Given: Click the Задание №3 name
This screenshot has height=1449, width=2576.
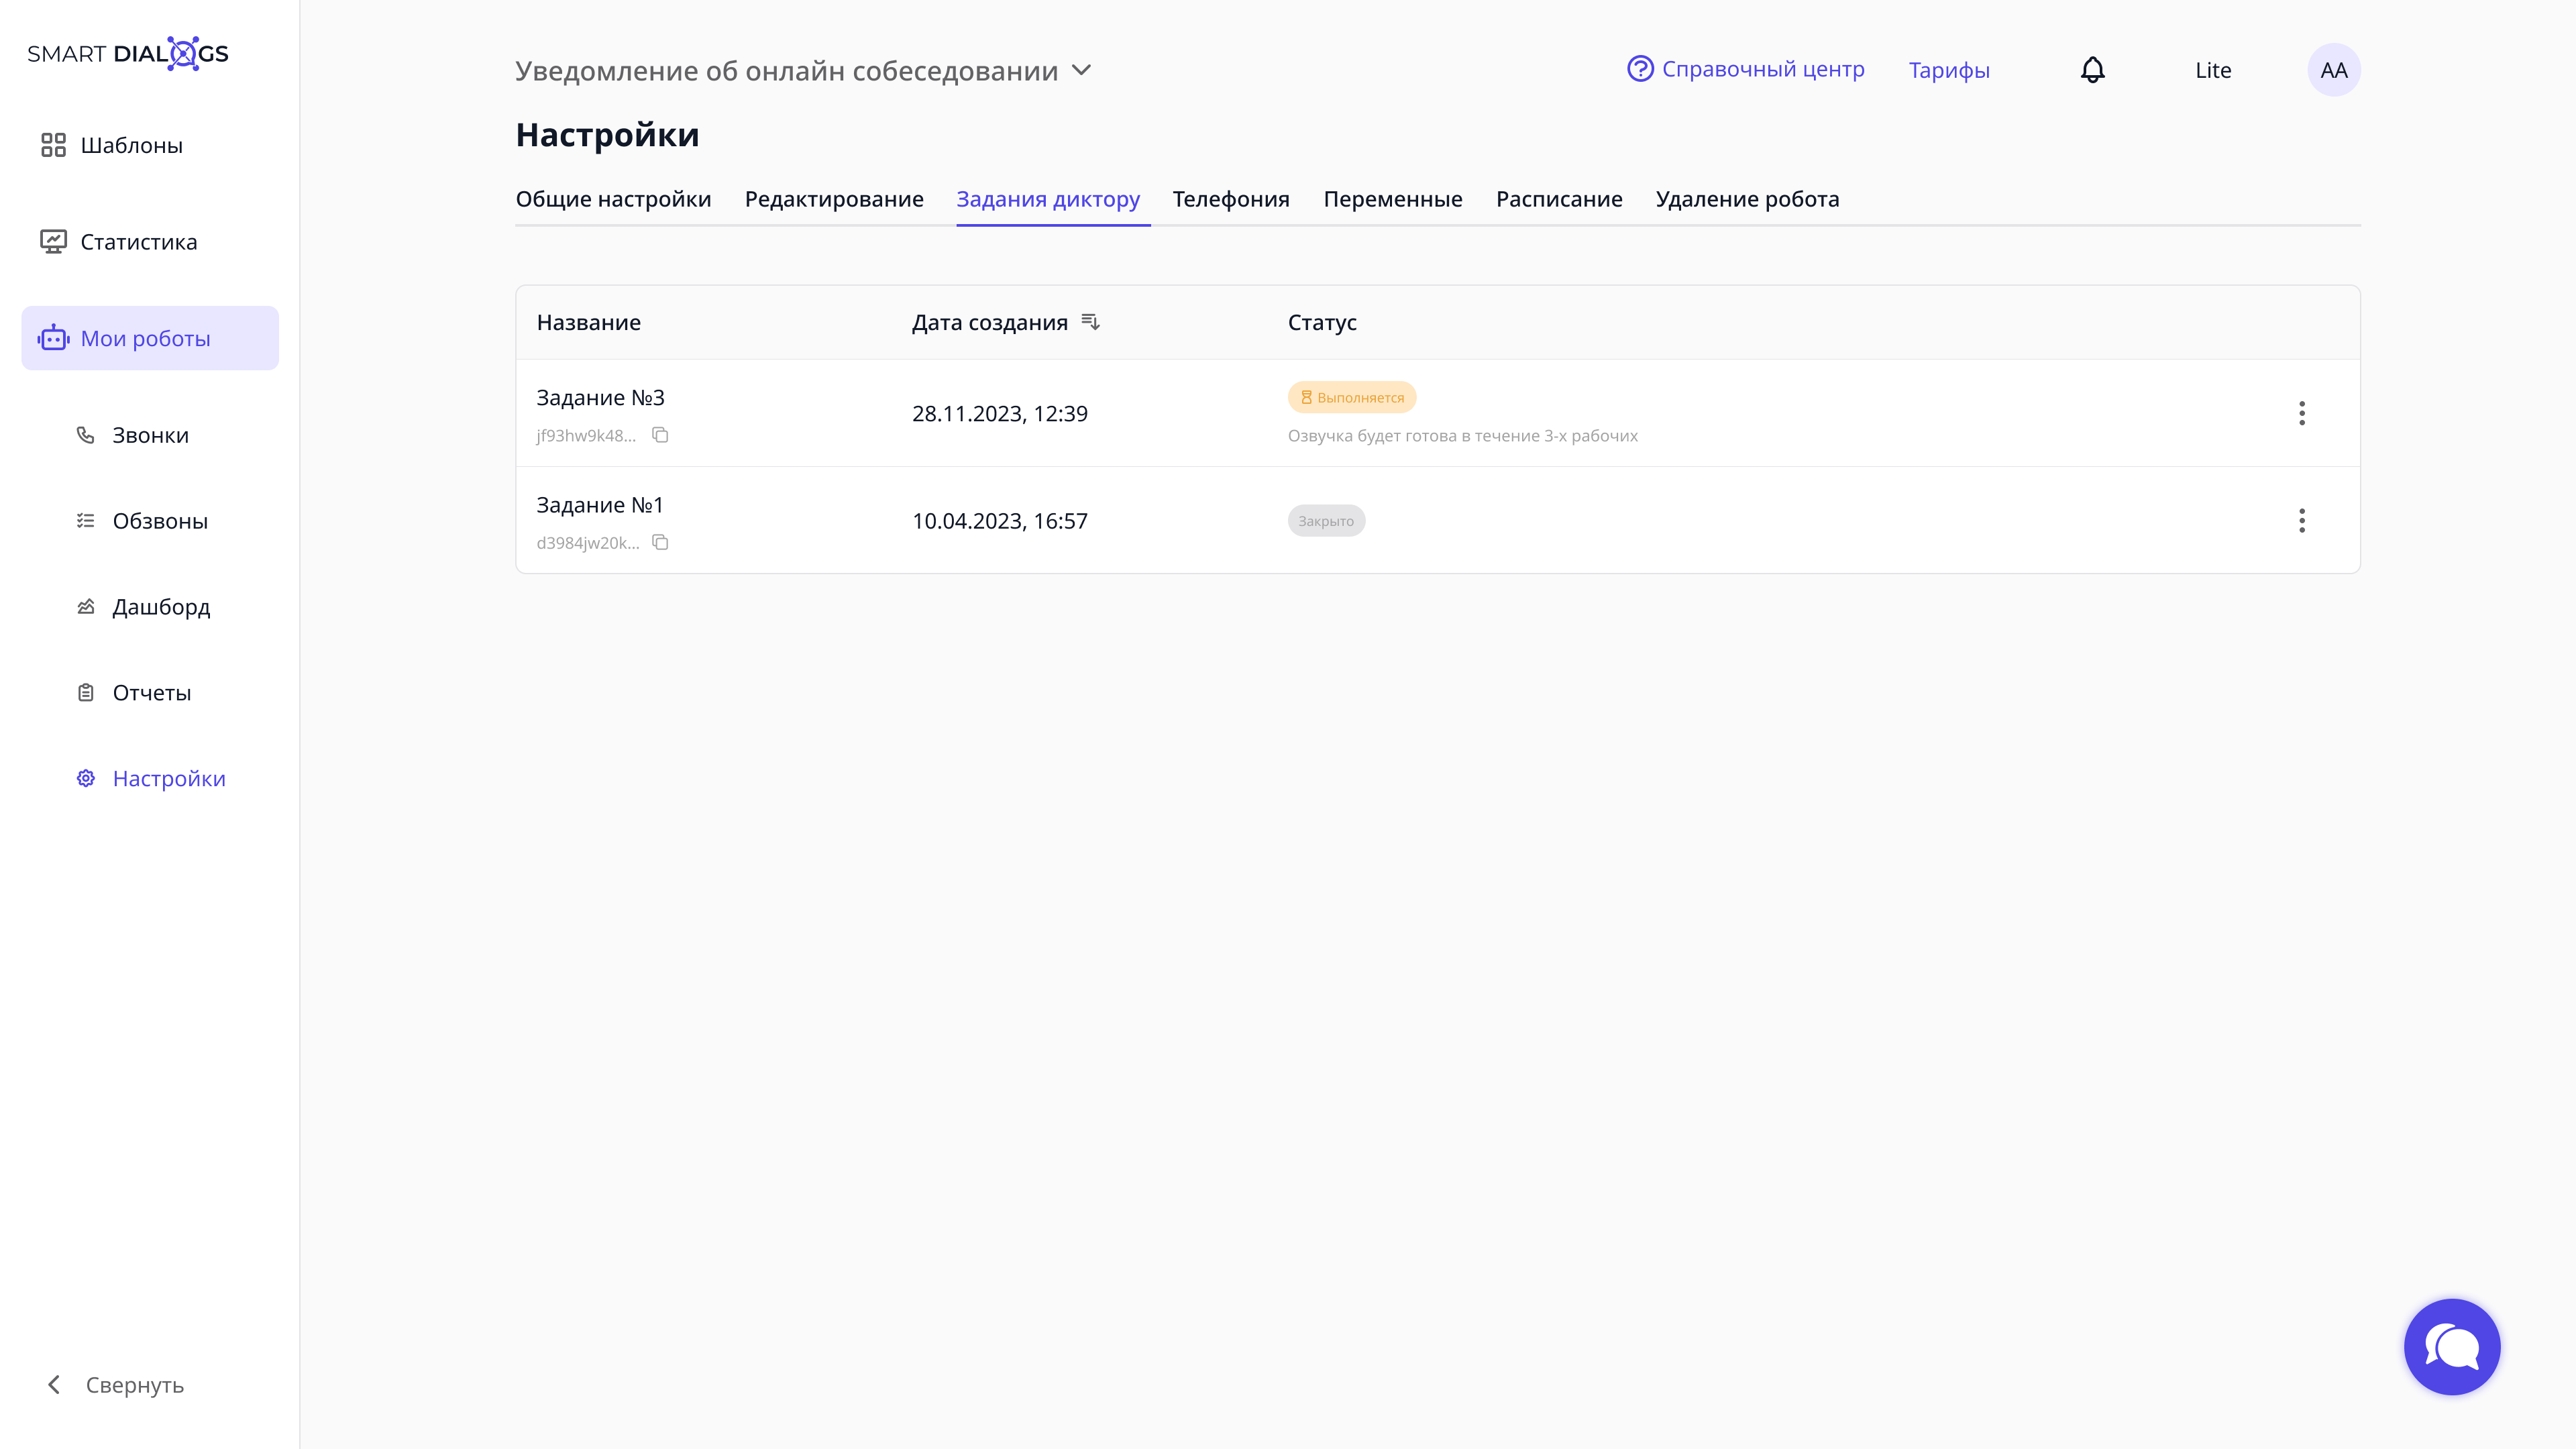Looking at the screenshot, I should click(x=600, y=397).
